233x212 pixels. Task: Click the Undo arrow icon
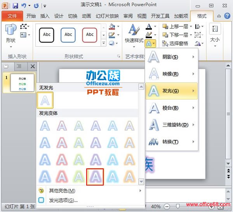coord(24,6)
